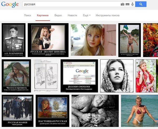Open the black-and-white headscarf woman portrait
158x129 pixels.
click(x=117, y=76)
